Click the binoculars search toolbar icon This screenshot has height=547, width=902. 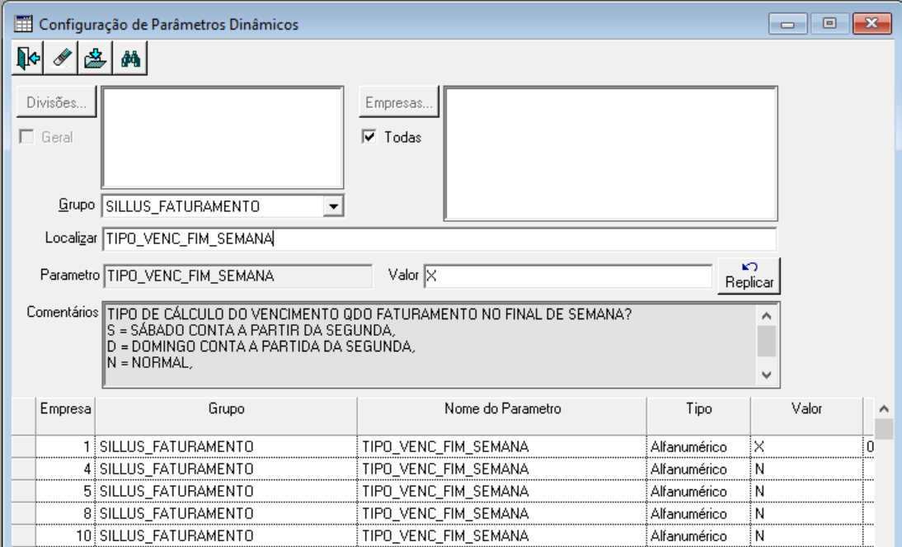coord(130,58)
